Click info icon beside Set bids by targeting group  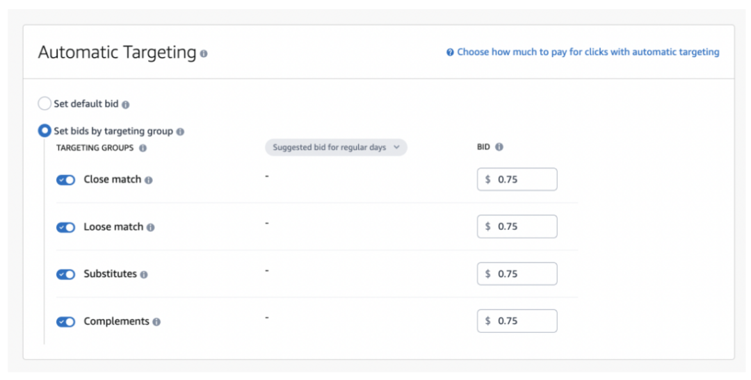coord(180,131)
